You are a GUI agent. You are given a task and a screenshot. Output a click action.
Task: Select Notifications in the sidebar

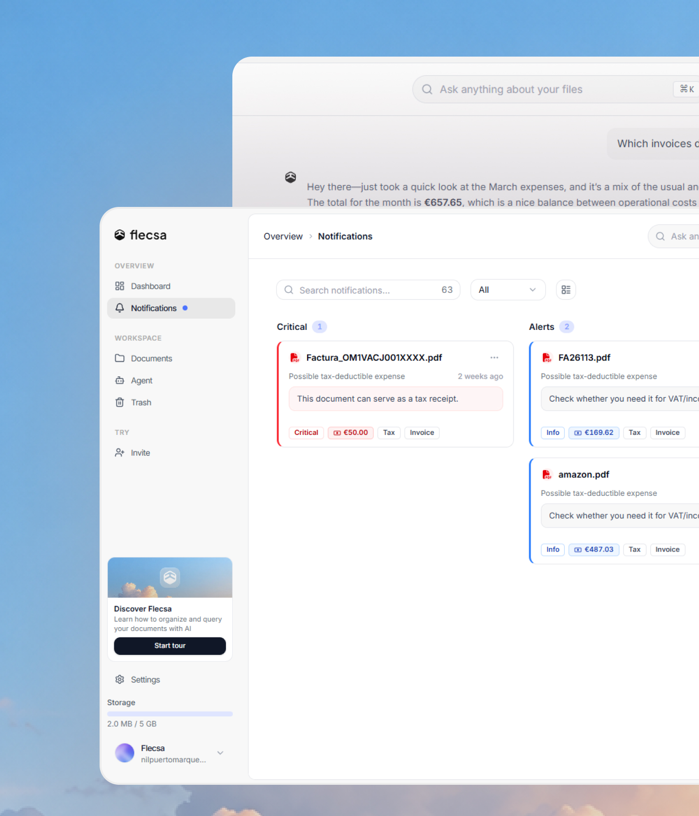coord(171,308)
